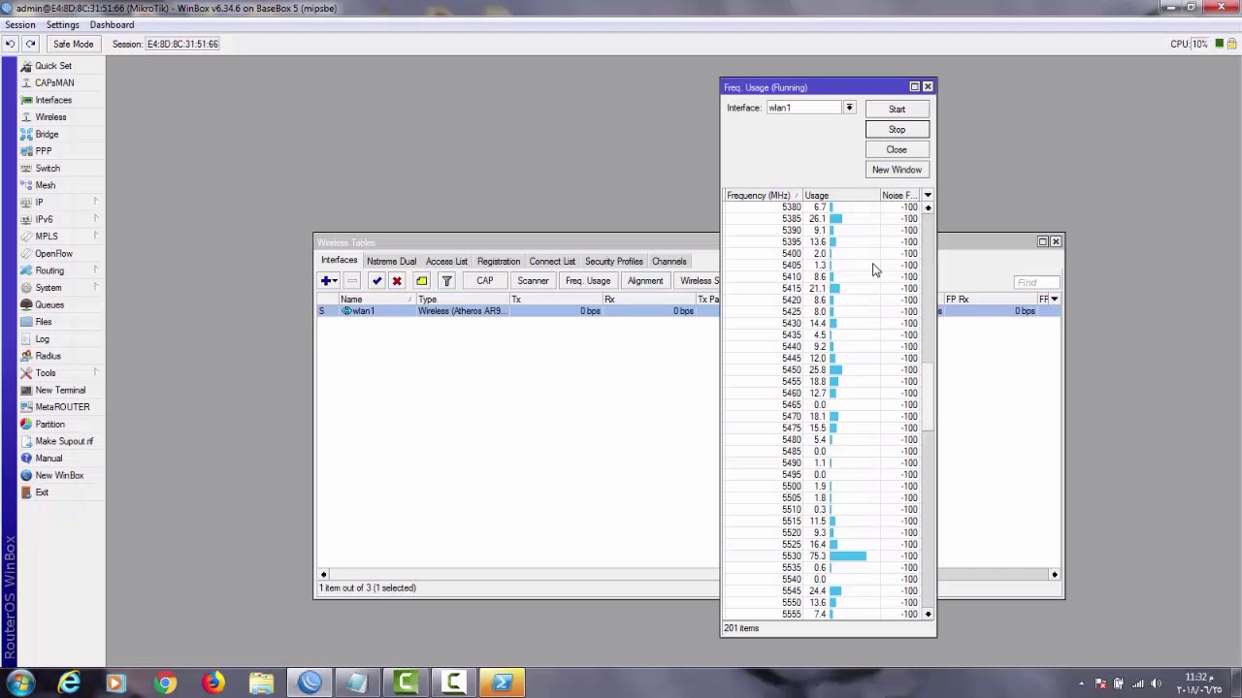Expand the System submenu
The height and width of the screenshot is (698, 1242).
coord(95,288)
